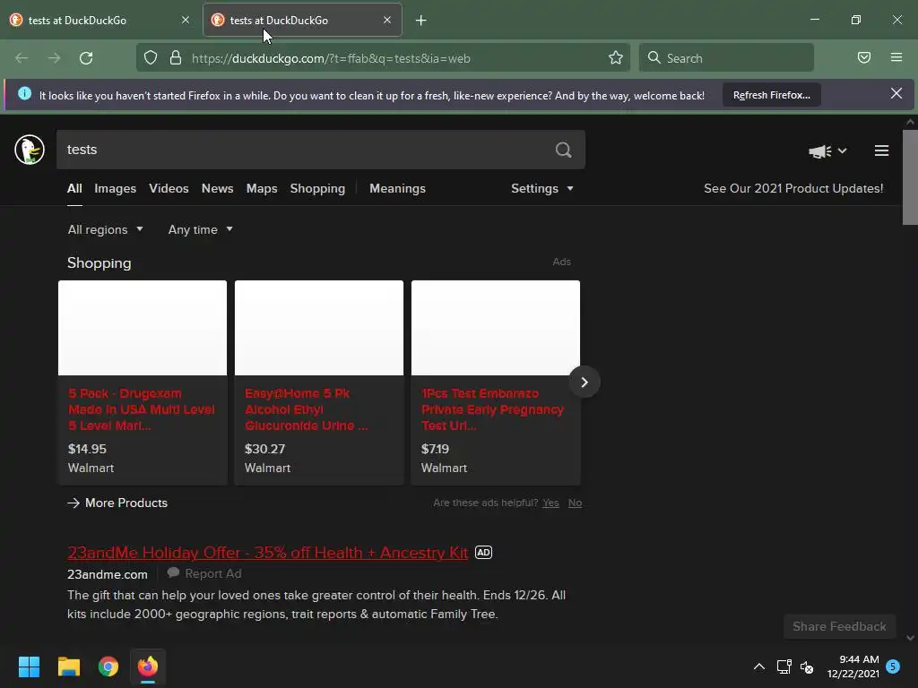Close the first DuckDuckGo tab
Screen dimensions: 918x688
[186, 20]
